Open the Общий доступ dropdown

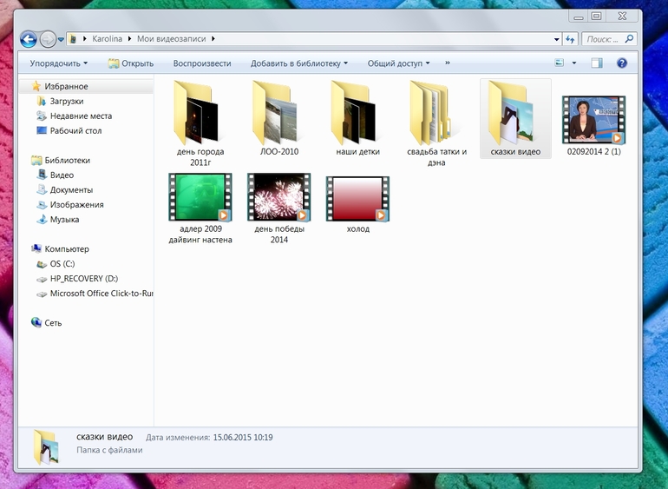tap(398, 63)
